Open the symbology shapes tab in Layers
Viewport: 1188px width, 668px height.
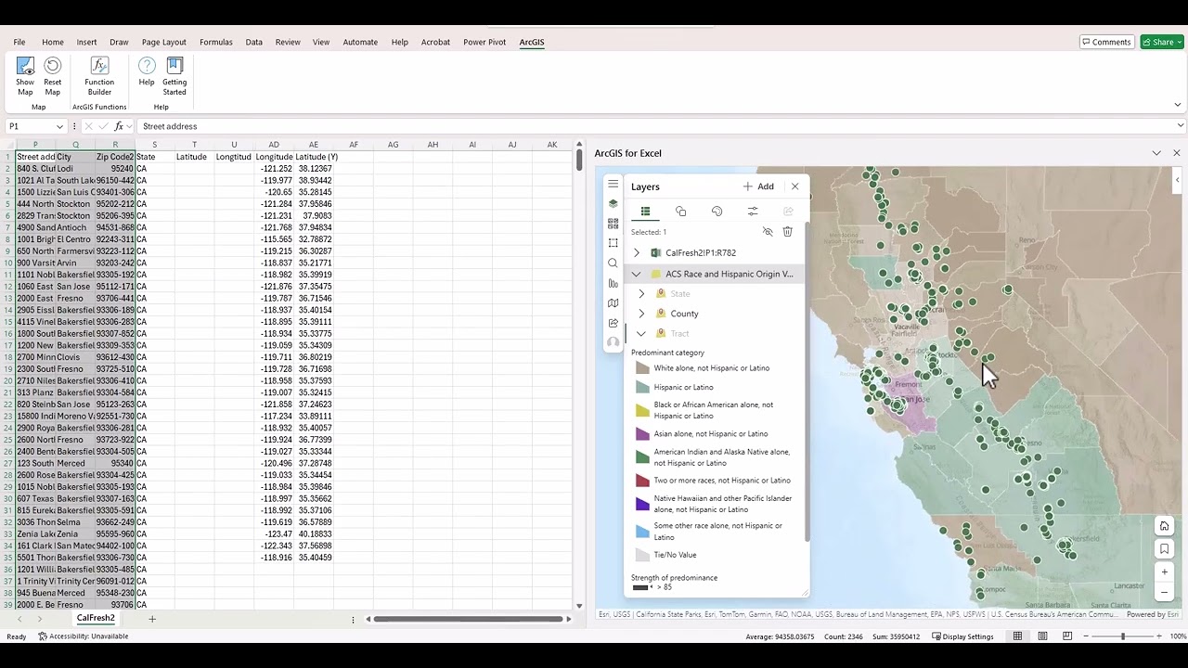pos(680,212)
